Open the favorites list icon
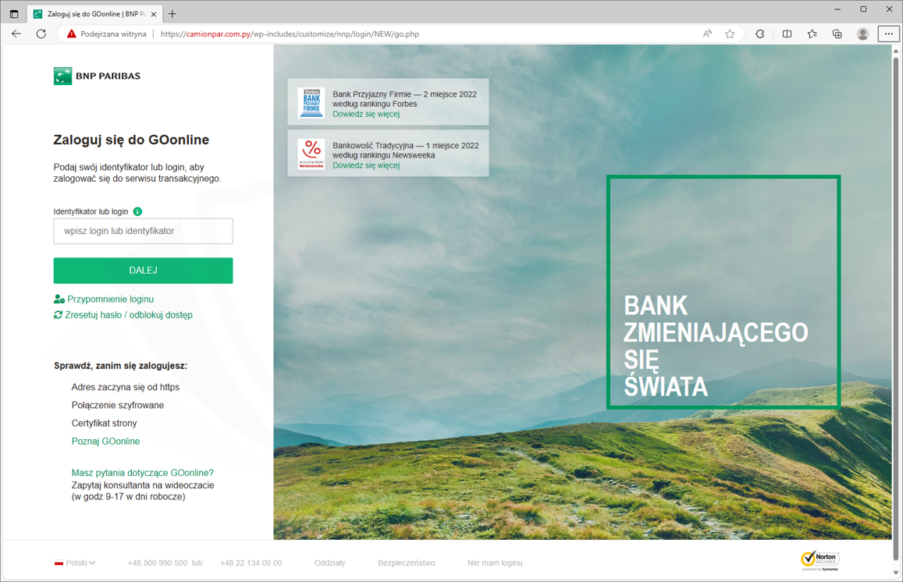Screen dimensions: 903x582 812,34
